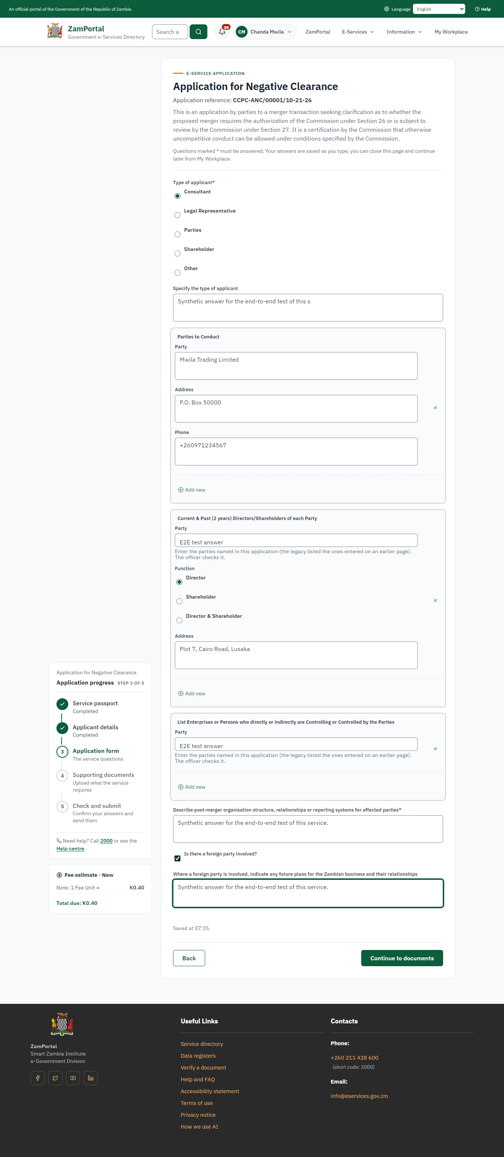Go to My Workplace
Screen dimensions: 504x1157
pyautogui.click(x=451, y=32)
